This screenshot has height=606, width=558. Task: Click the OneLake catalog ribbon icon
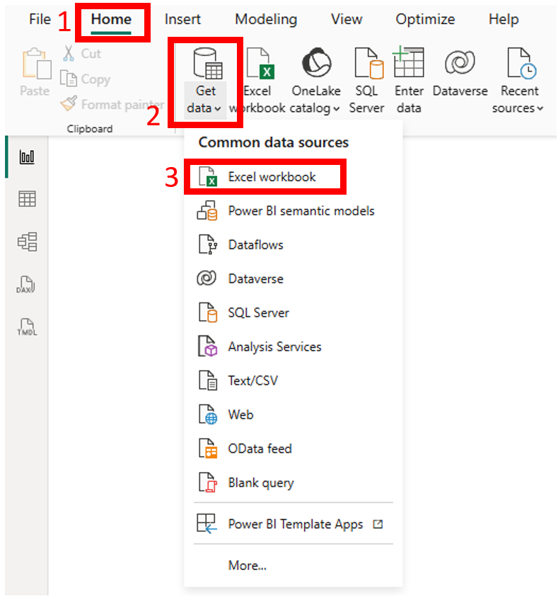[x=317, y=62]
